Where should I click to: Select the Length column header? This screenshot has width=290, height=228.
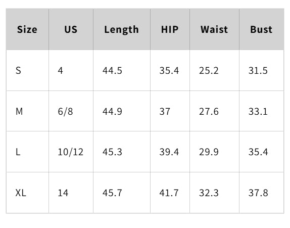pos(122,29)
